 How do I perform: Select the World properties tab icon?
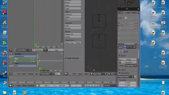pyautogui.click(x=131, y=47)
